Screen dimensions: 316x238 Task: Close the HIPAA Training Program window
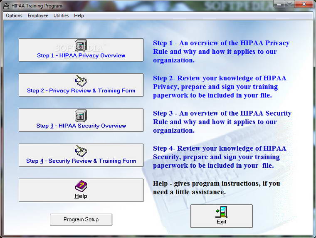pyautogui.click(x=304, y=4)
